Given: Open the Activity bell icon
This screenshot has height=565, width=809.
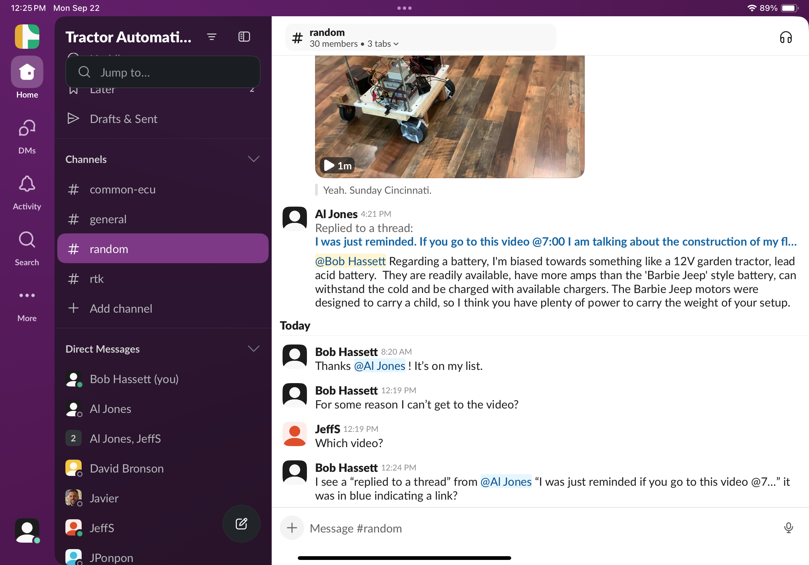Looking at the screenshot, I should tap(27, 184).
